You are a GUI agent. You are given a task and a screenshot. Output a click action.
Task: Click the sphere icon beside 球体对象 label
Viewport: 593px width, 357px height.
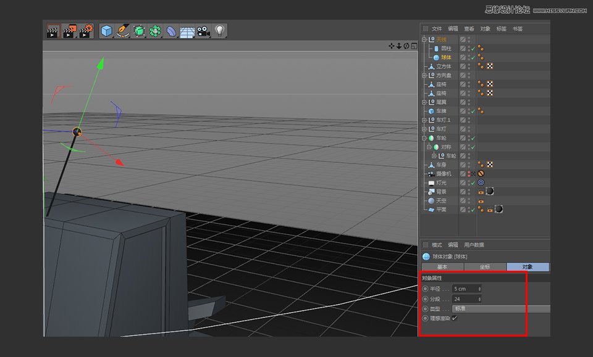(x=426, y=256)
